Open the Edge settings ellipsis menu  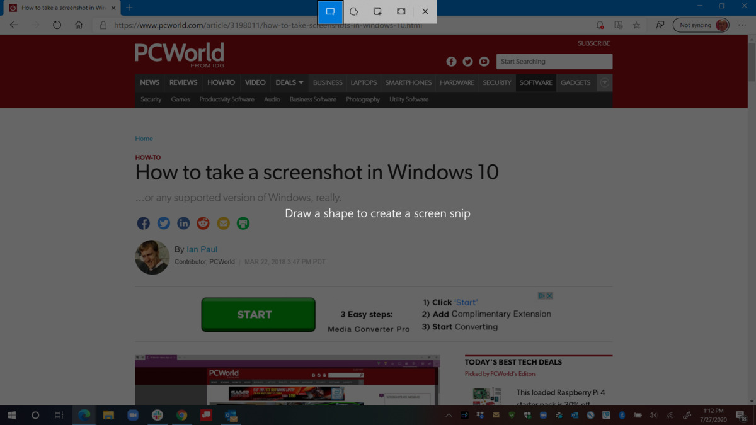(742, 25)
